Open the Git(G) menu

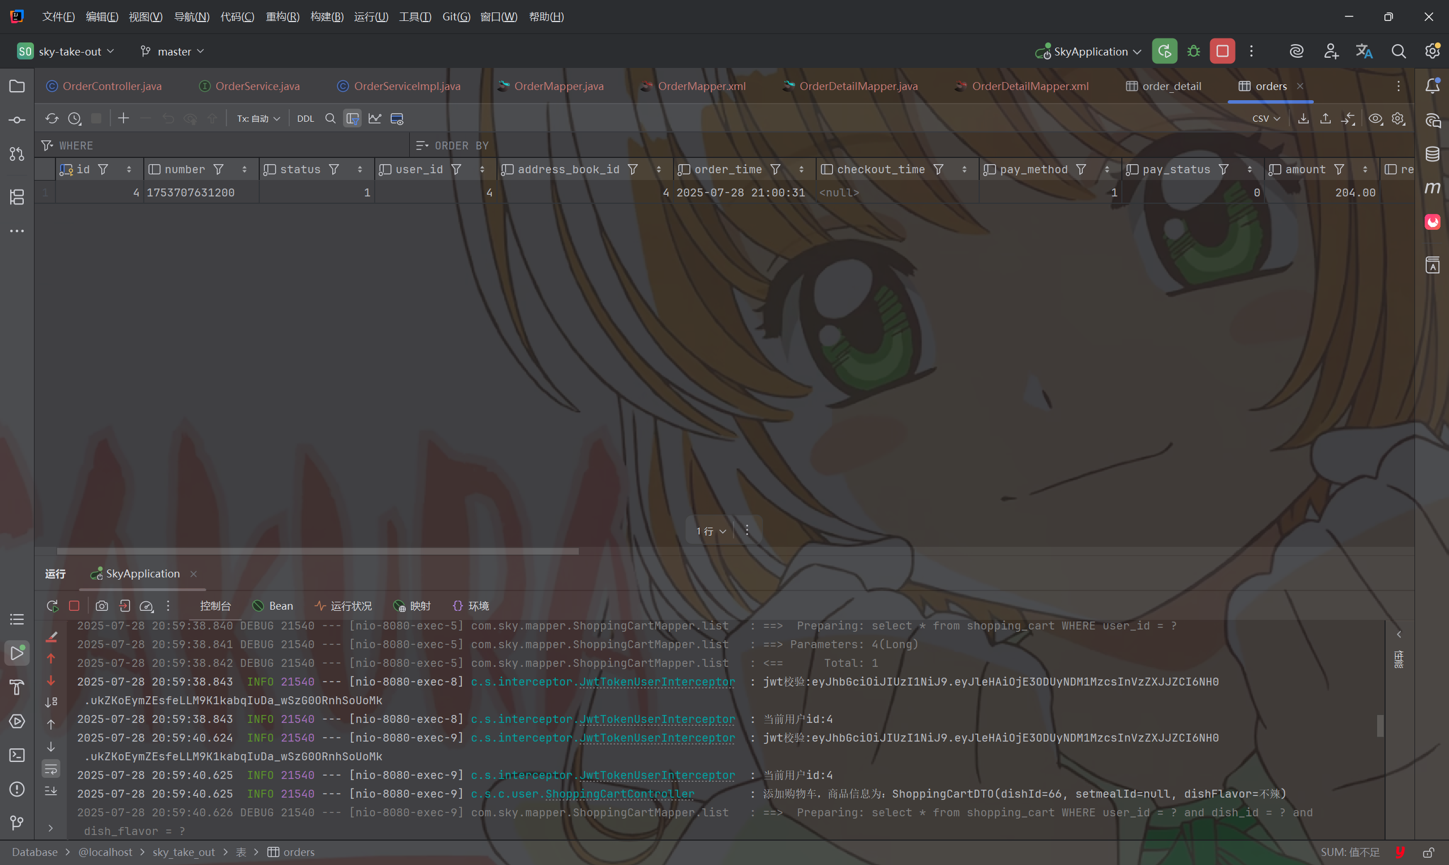coord(456,16)
